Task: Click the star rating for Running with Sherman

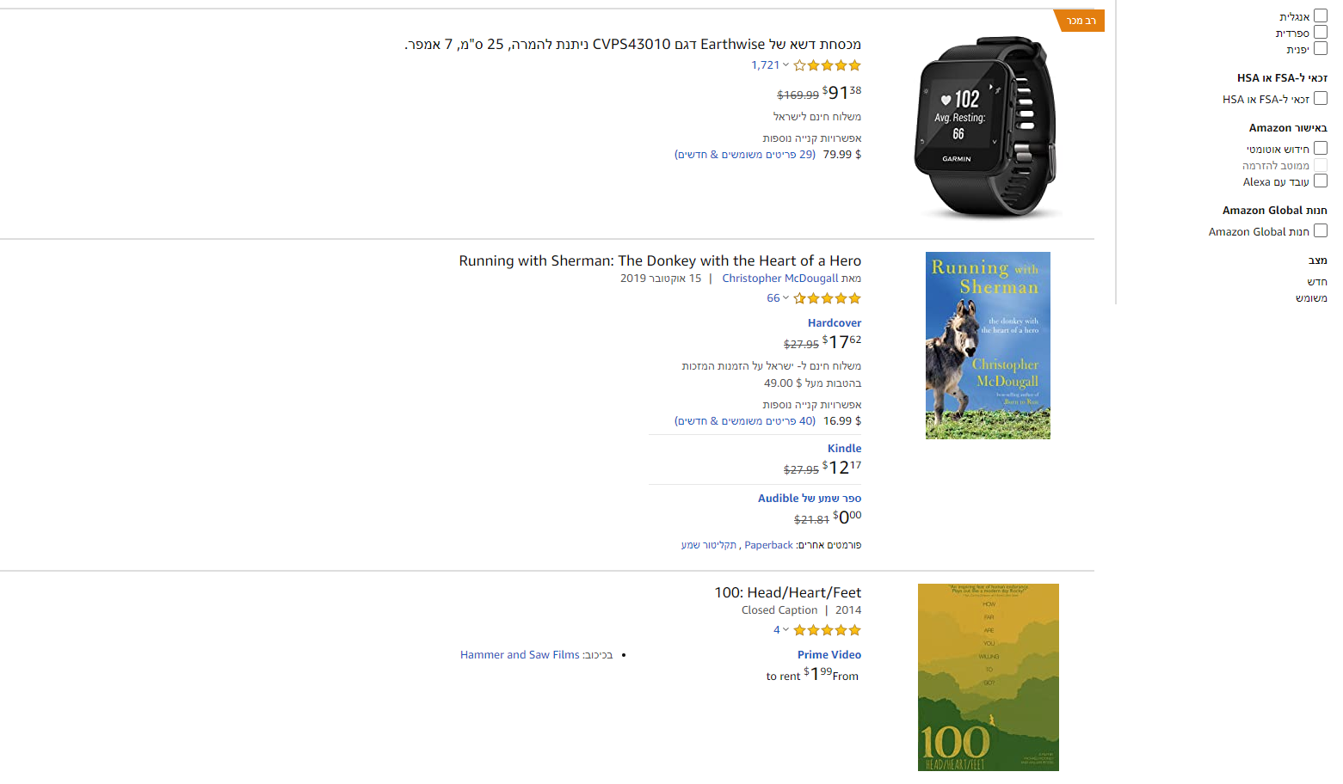Action: pyautogui.click(x=827, y=298)
